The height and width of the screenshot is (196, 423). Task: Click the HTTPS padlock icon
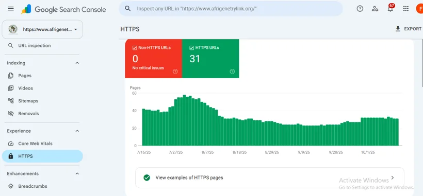pyautogui.click(x=10, y=156)
